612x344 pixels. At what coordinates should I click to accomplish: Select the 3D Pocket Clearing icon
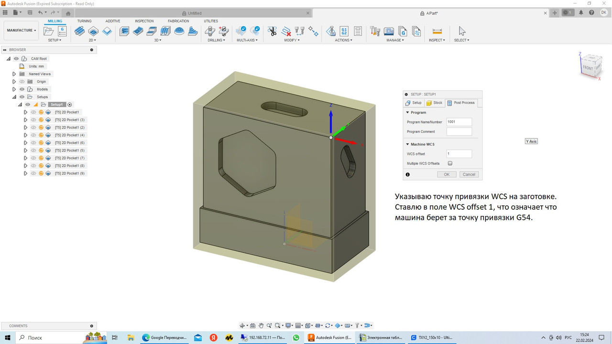pyautogui.click(x=138, y=32)
